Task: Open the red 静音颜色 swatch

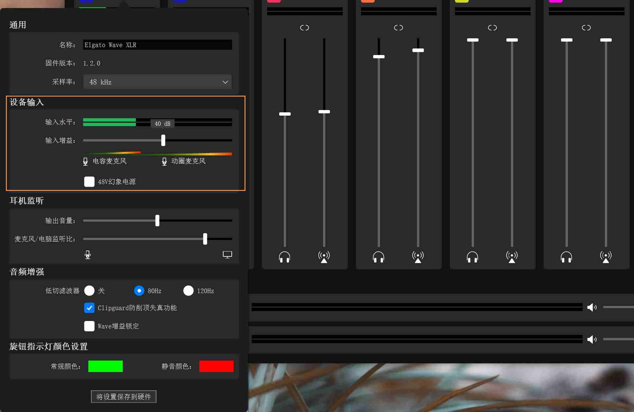Action: click(216, 366)
